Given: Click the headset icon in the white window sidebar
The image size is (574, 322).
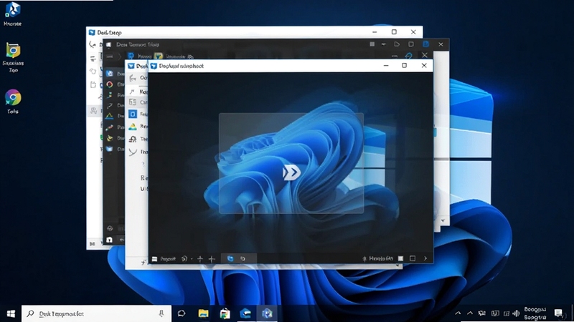Looking at the screenshot, I should (133, 139).
